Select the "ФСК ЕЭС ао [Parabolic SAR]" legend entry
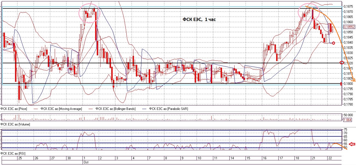This screenshot has height=165, width=356. (168, 109)
